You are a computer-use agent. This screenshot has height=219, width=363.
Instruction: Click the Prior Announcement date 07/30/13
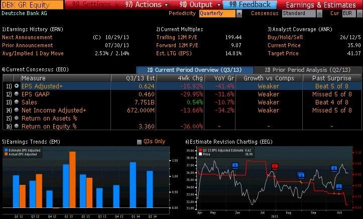click(x=117, y=45)
